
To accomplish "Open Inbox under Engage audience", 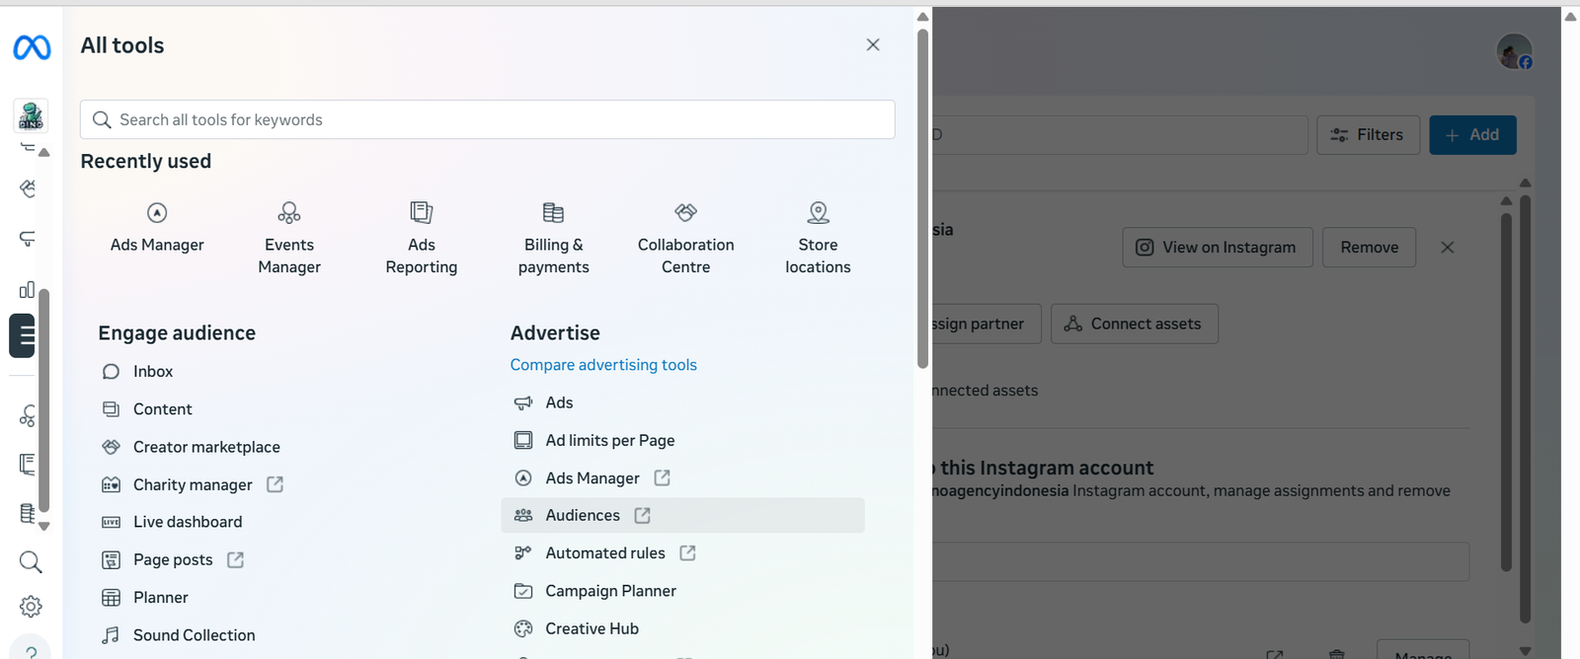I will (x=153, y=371).
